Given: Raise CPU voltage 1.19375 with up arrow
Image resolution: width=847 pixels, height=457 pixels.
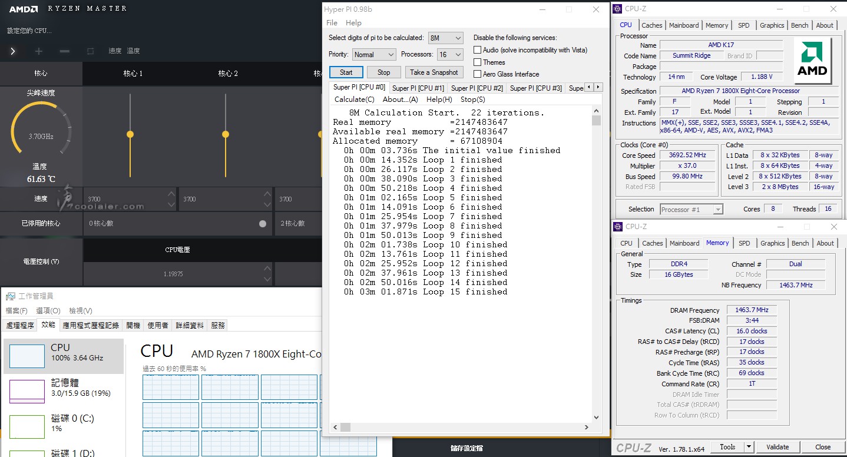Looking at the screenshot, I should pos(267,269).
